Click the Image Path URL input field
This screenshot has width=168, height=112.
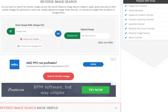click(x=34, y=31)
